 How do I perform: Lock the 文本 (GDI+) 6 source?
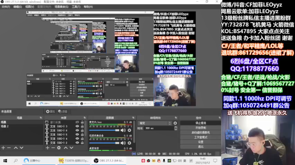pos(82,131)
